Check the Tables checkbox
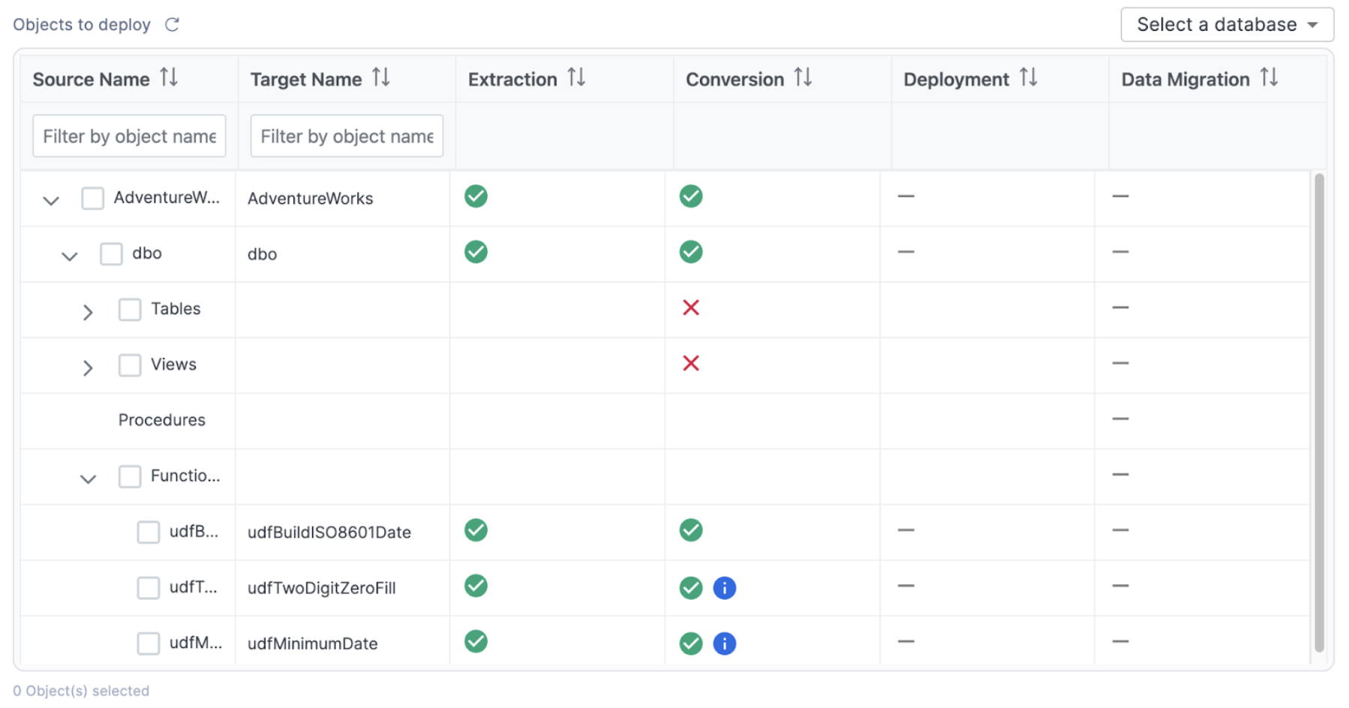The image size is (1349, 708). (x=129, y=309)
